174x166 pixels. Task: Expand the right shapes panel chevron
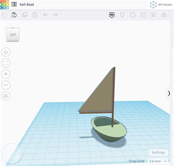[169, 93]
